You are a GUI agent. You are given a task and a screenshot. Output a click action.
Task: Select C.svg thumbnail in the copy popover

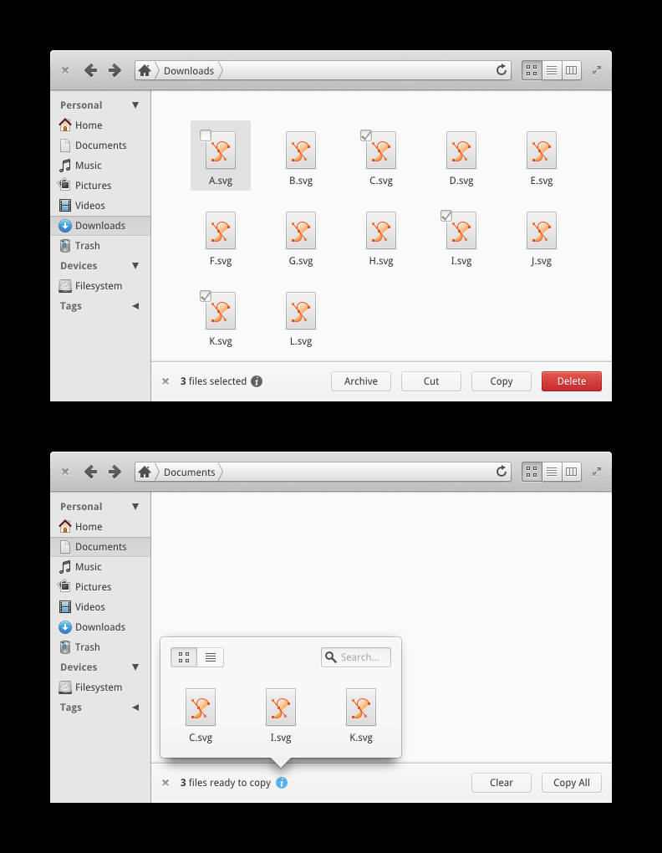click(x=201, y=707)
